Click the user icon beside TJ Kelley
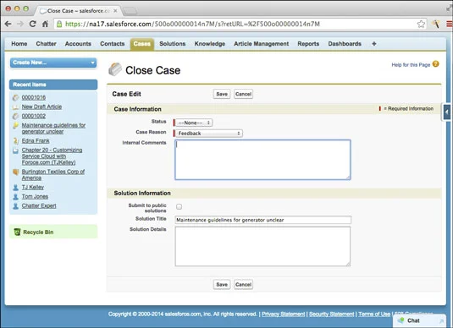This screenshot has height=328, width=453. (15, 188)
